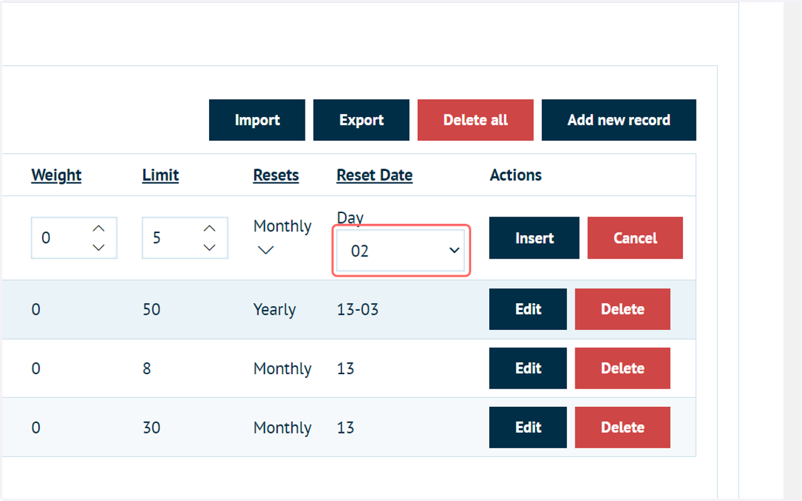The width and height of the screenshot is (802, 501).
Task: Delete the Yearly 13-03 record
Action: (622, 309)
